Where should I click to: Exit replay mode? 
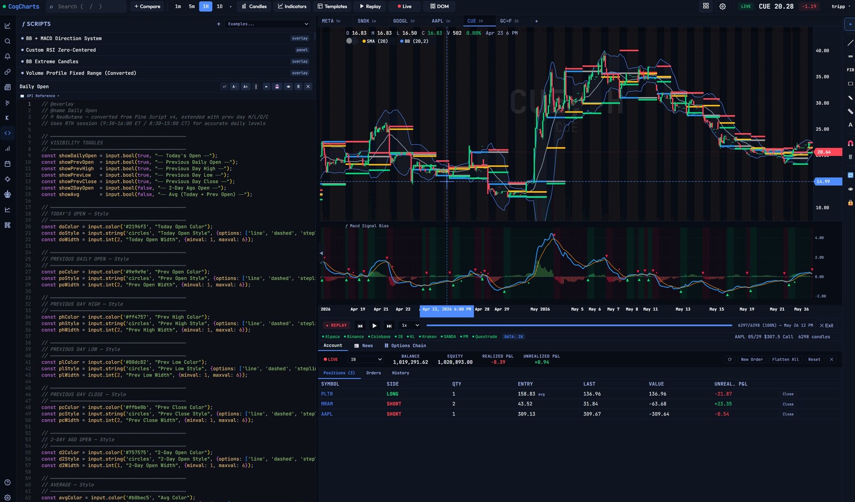click(826, 325)
